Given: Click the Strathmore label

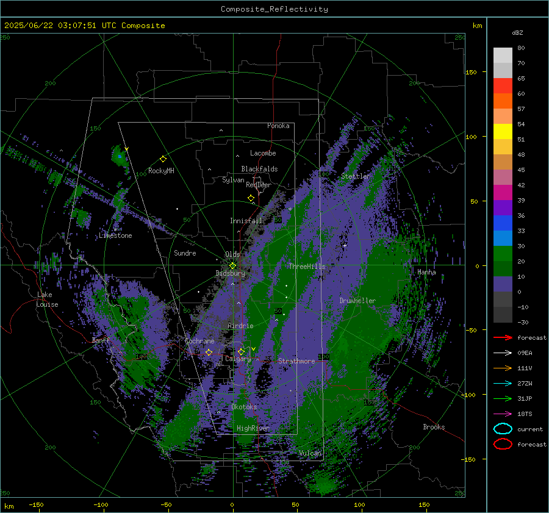Looking at the screenshot, I should (x=296, y=361).
